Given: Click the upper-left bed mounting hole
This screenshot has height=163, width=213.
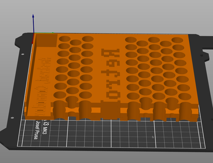Looking at the screenshot, I should coord(23,54).
